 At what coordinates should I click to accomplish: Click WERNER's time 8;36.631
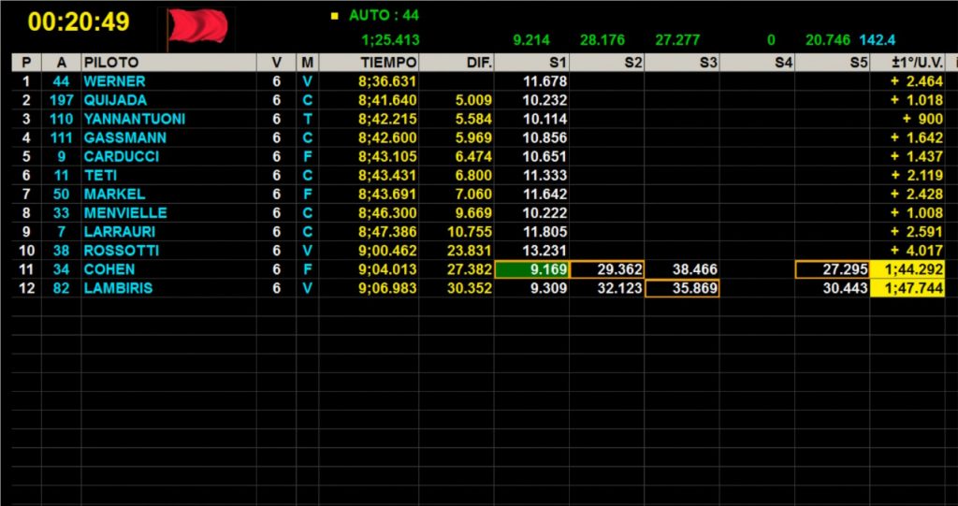pyautogui.click(x=388, y=81)
